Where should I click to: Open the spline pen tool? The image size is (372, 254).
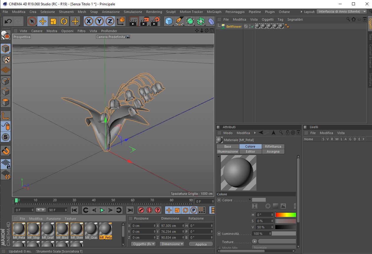(179, 21)
